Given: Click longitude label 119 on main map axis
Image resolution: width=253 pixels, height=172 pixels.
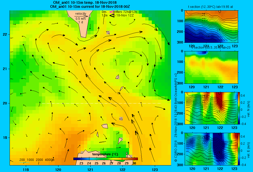Looking at the screenshot, I should (x=26, y=170).
